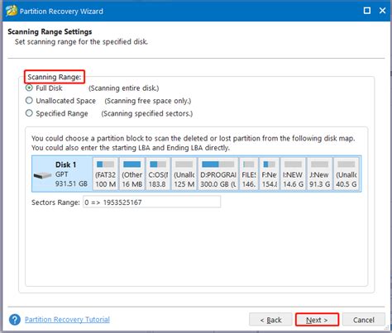Select the Other 16 MB partition block
Viewport: 392px width, 333px height.
[132, 174]
